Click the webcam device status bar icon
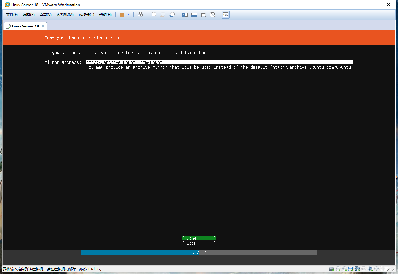The width and height of the screenshot is (398, 274). (376, 269)
